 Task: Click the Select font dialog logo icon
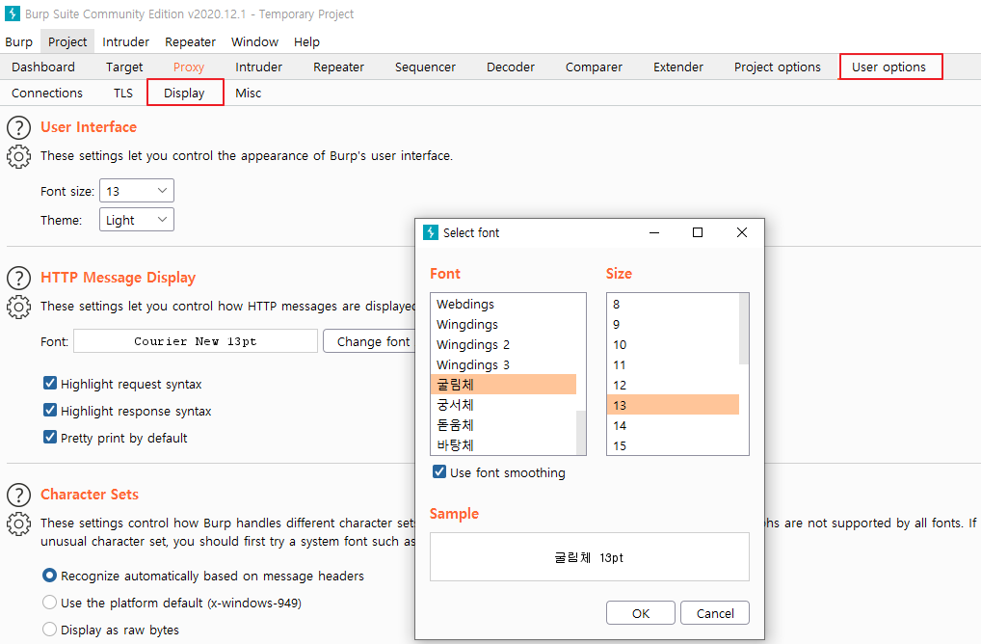click(431, 232)
